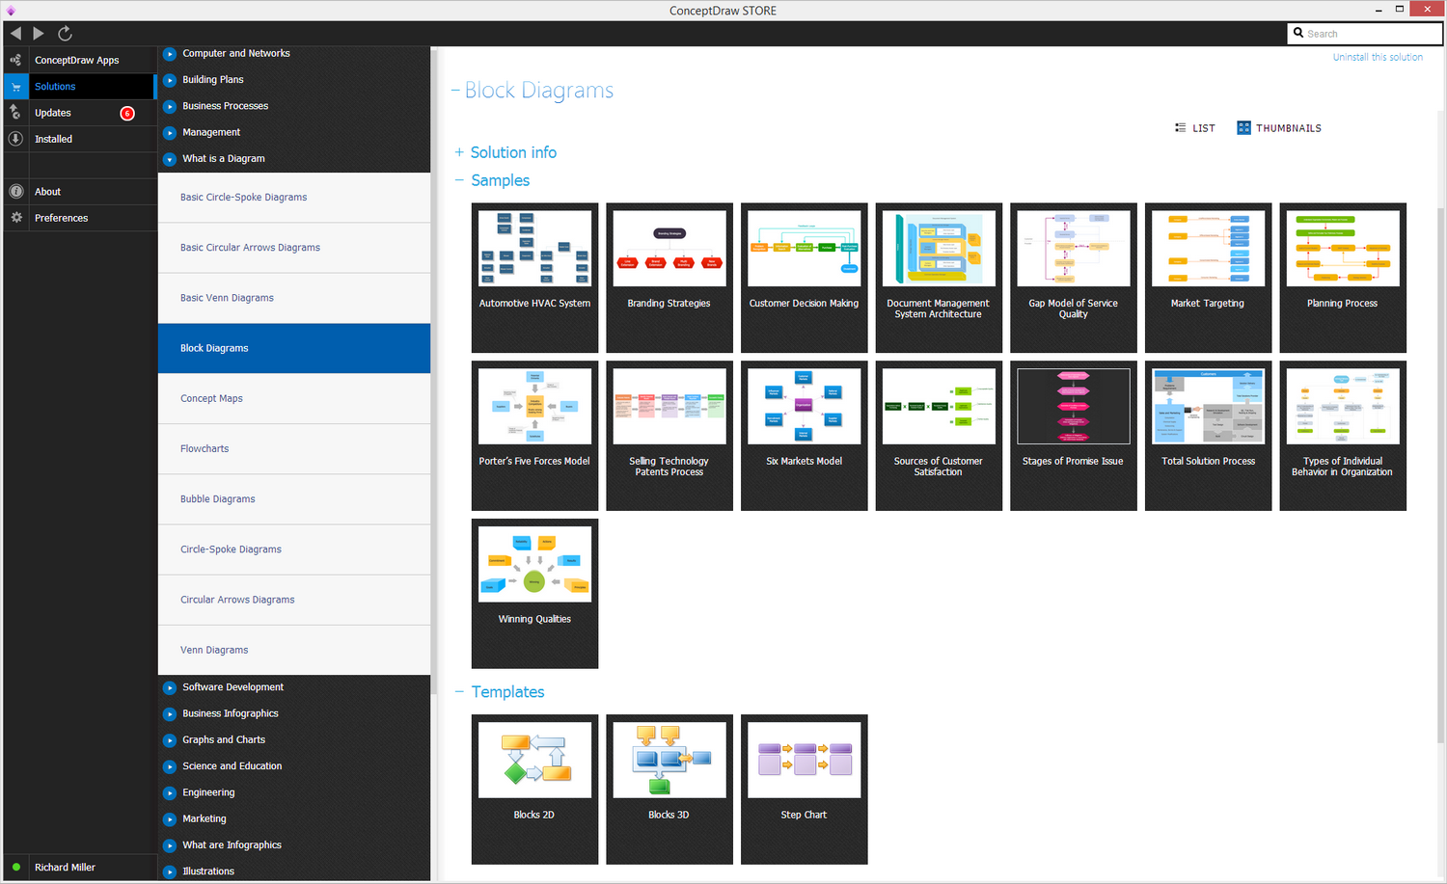
Task: Go forward with the right arrow icon
Action: click(x=39, y=33)
